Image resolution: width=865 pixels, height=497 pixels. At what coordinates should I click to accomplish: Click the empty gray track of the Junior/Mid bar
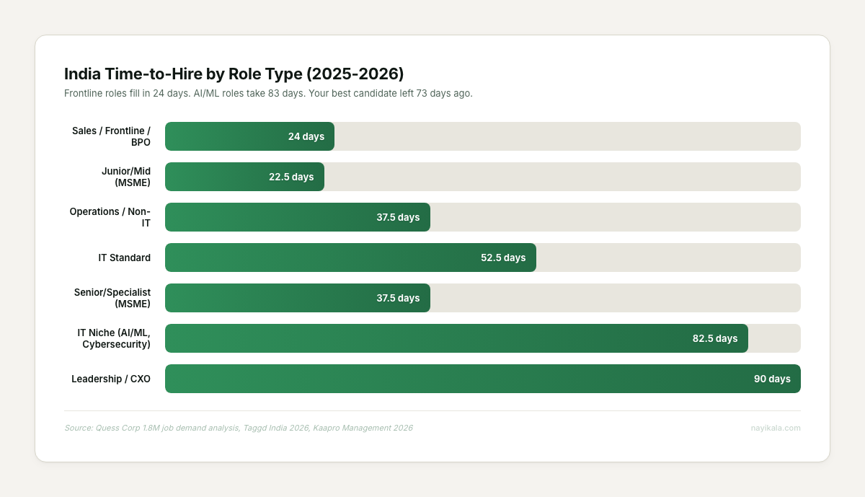[562, 177]
